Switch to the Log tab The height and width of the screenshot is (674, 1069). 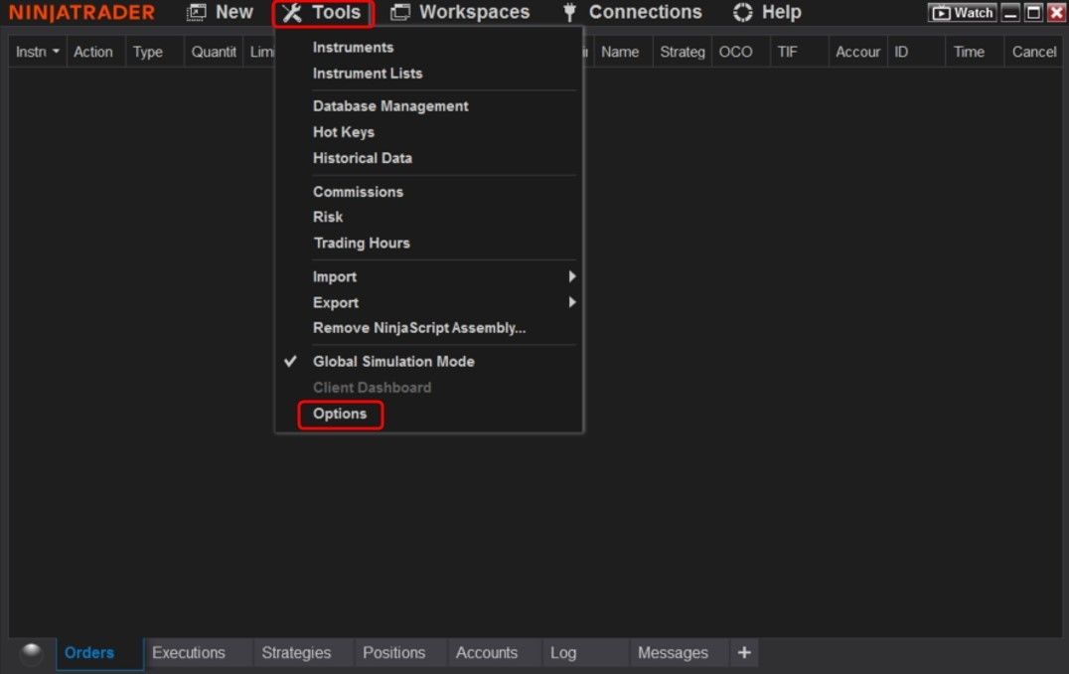click(585, 653)
